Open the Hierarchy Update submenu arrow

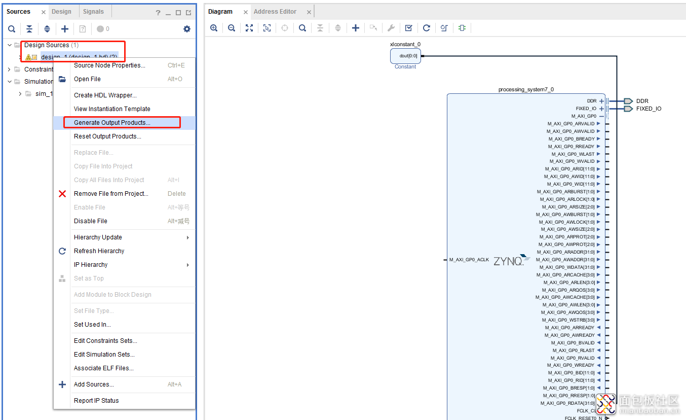pos(188,237)
